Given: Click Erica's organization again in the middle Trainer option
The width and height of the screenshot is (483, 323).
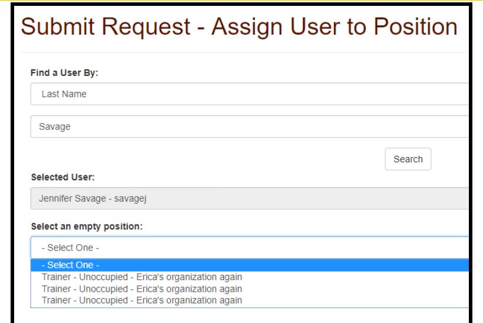Looking at the screenshot, I should click(x=189, y=289).
